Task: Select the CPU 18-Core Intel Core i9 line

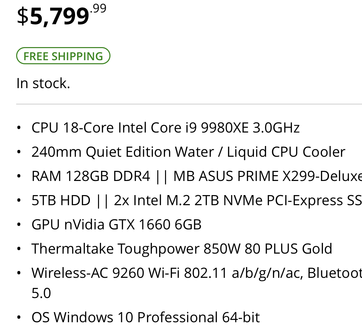Action: pos(166,127)
